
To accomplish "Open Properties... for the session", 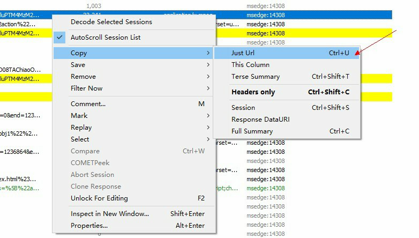I will 89,226.
